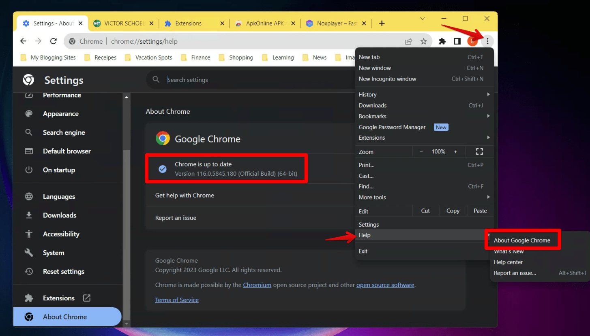590x336 pixels.
Task: Open Terms of Service link
Action: click(177, 300)
